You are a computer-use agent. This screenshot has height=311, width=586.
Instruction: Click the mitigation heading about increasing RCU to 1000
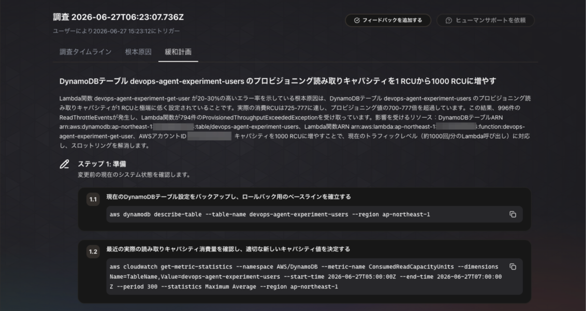click(277, 81)
